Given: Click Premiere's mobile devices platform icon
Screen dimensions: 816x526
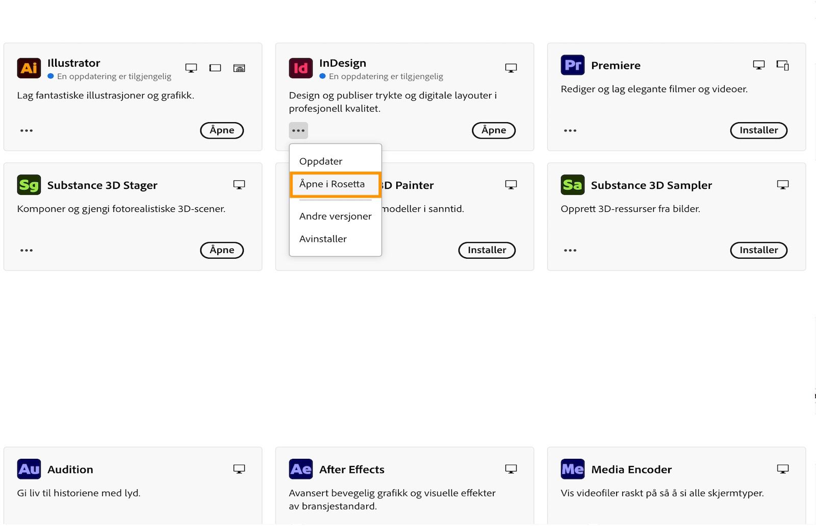Looking at the screenshot, I should (783, 65).
